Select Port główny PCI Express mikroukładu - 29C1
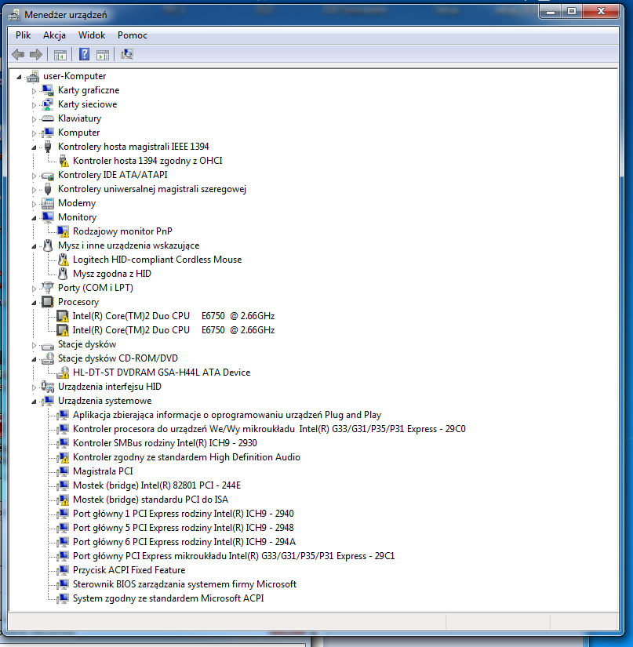The image size is (633, 647). click(234, 556)
